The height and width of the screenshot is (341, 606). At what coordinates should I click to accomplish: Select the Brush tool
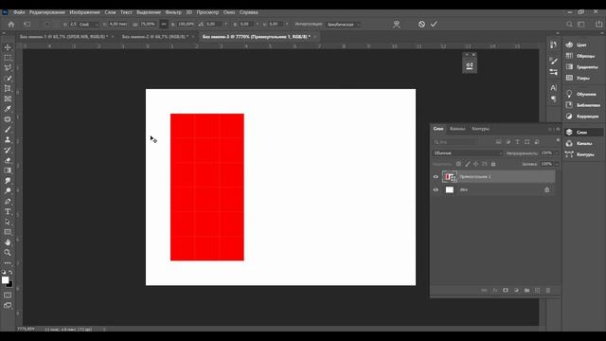point(8,130)
